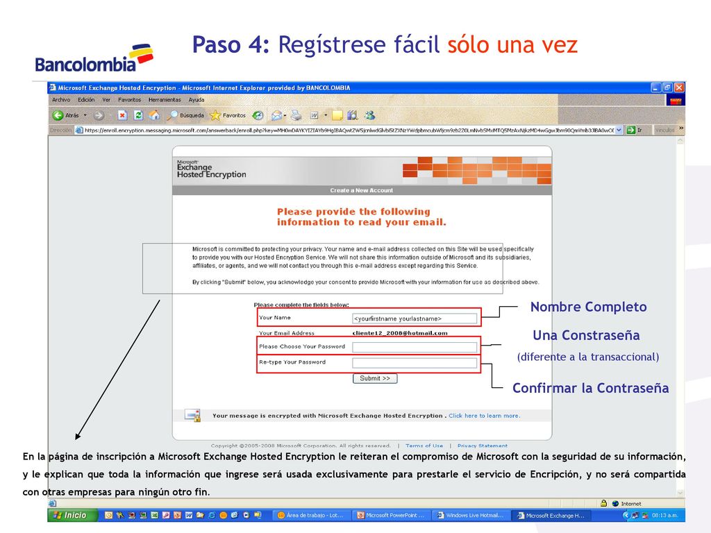The image size is (711, 533).
Task: Go to the Home page icon
Action: 155,116
